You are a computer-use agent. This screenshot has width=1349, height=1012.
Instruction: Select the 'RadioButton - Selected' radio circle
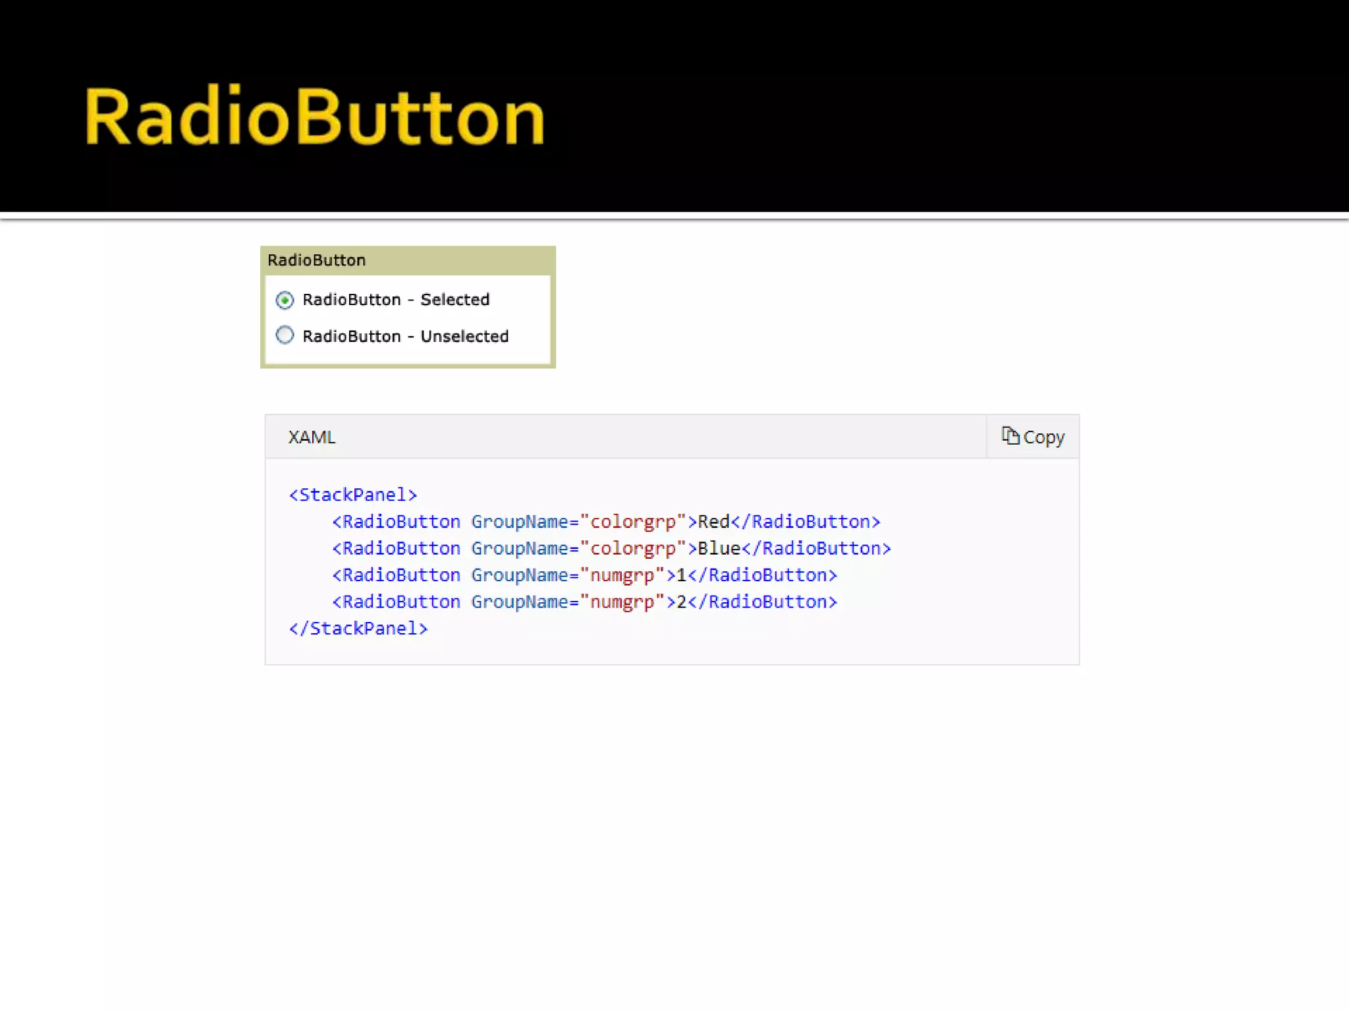pyautogui.click(x=285, y=300)
